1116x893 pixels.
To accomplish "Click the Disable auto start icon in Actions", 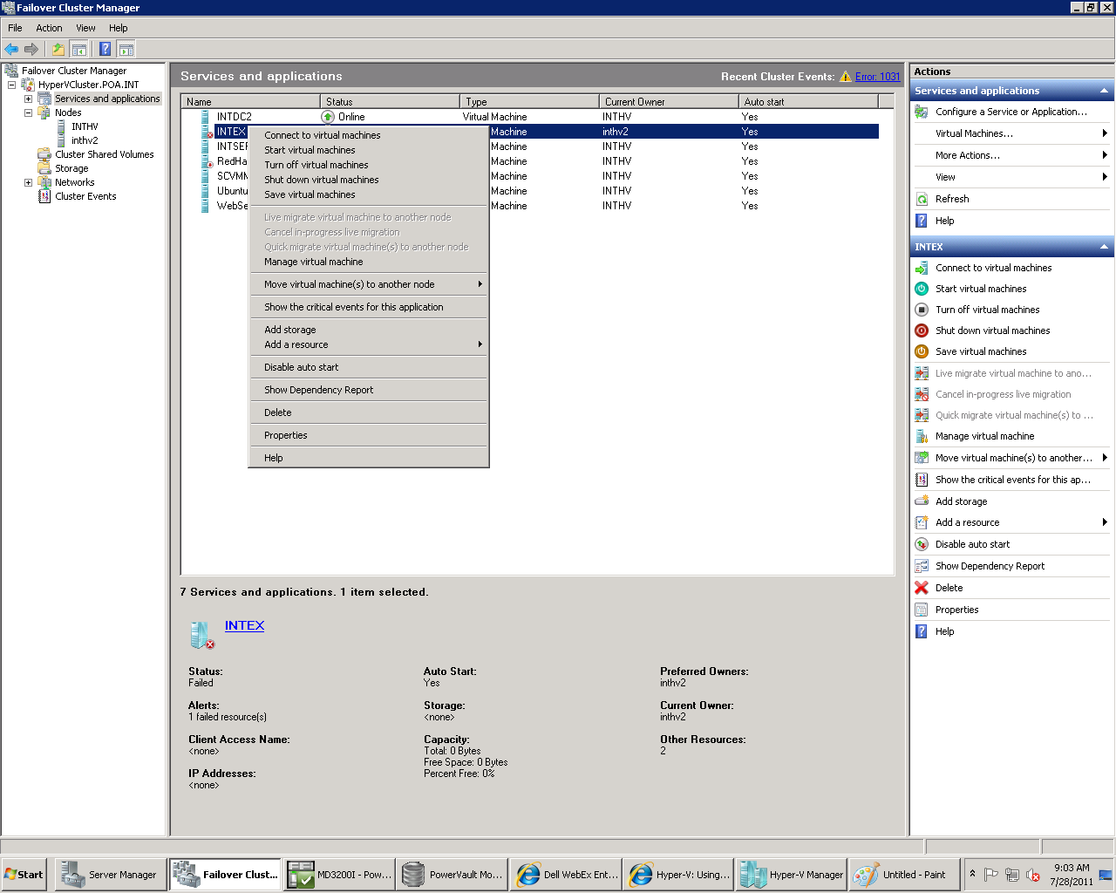I will [x=922, y=544].
